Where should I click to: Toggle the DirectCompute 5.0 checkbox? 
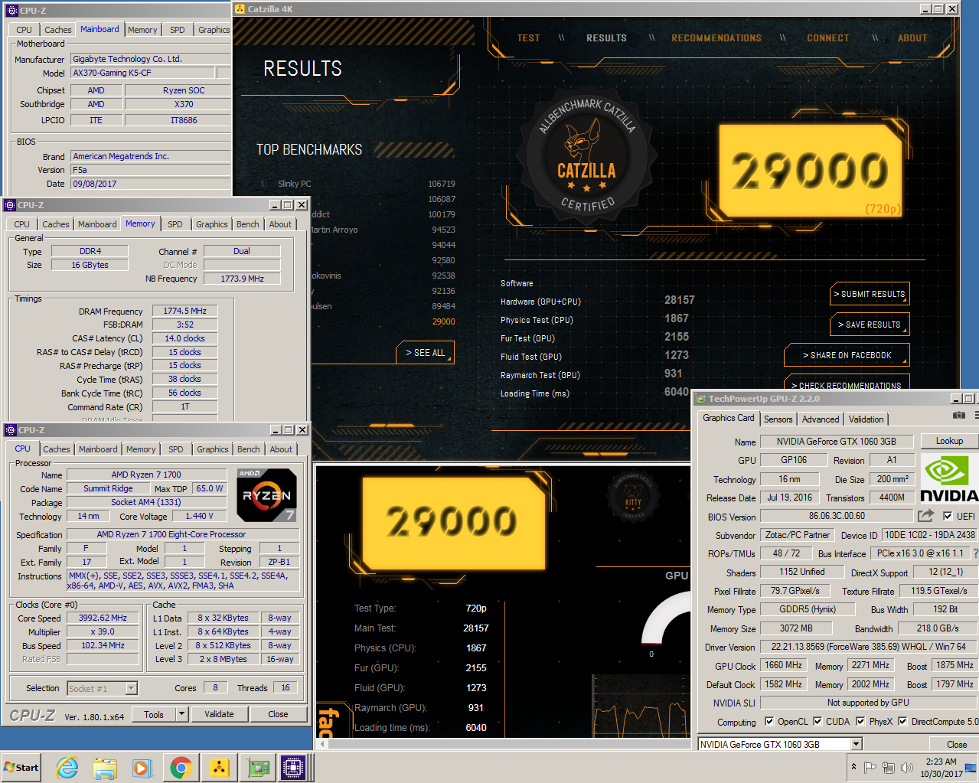click(902, 721)
